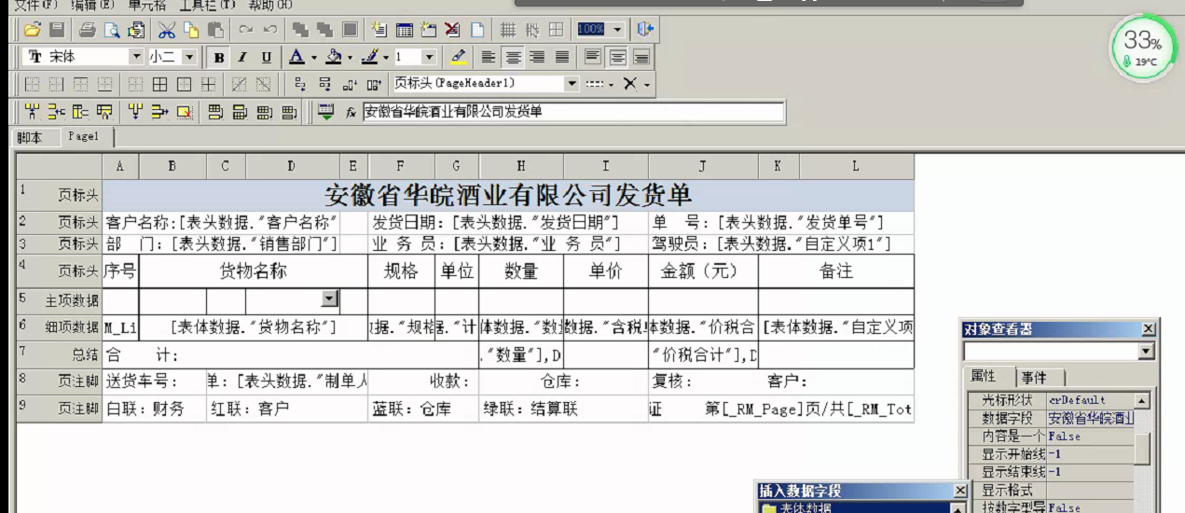
Task: Click column header H
Action: click(521, 166)
